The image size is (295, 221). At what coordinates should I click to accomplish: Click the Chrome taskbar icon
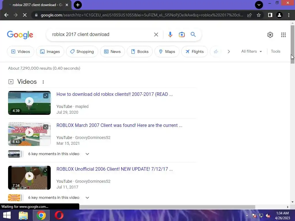tap(41, 215)
